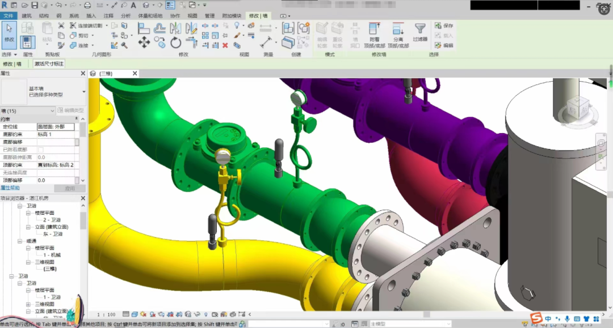This screenshot has width=613, height=328.
Task: Toggle the 已附着底部 checkbox
Action: 40,150
